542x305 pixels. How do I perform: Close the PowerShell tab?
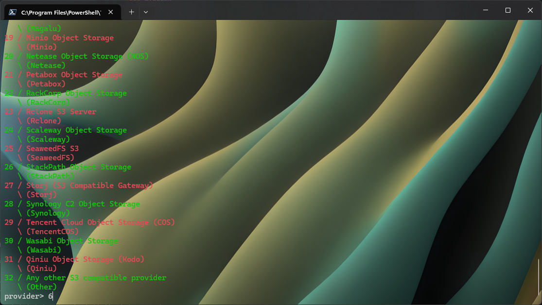111,12
